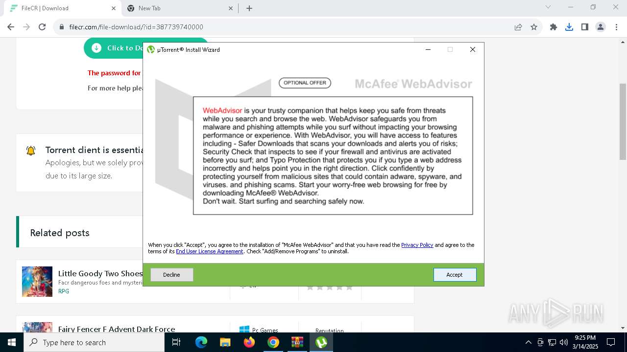Screen dimensions: 627x352
Task: Open Little Goody Two Shoes post
Action: pyautogui.click(x=100, y=273)
